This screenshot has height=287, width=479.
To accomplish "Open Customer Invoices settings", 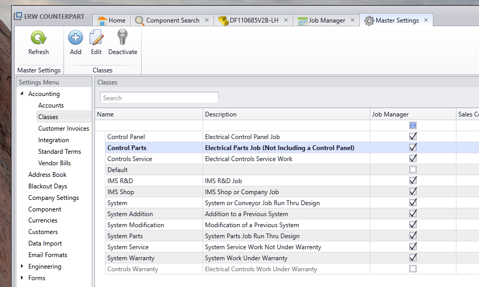I will pyautogui.click(x=63, y=129).
